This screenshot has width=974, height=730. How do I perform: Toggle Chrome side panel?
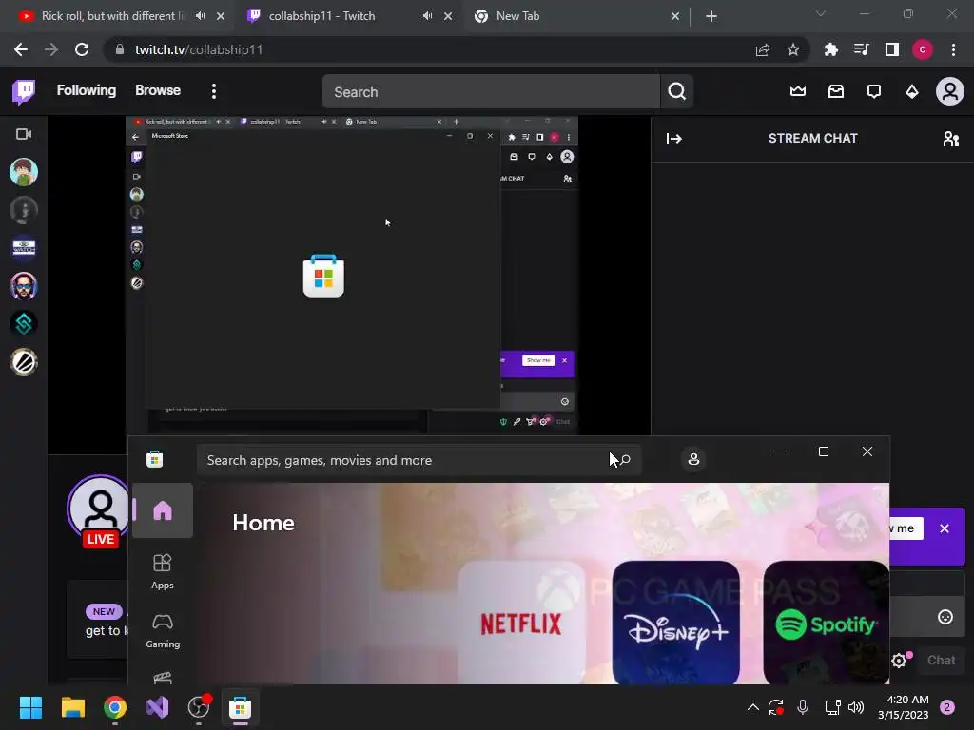892,49
